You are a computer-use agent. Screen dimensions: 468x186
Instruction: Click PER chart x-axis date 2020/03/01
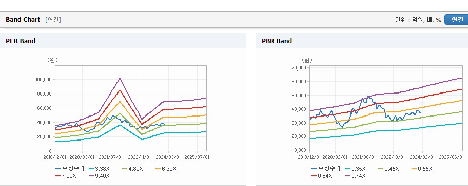click(83, 157)
